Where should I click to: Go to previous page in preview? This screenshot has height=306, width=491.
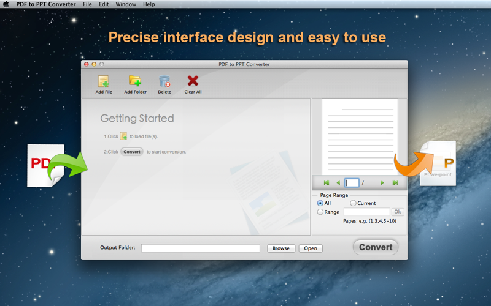point(338,183)
